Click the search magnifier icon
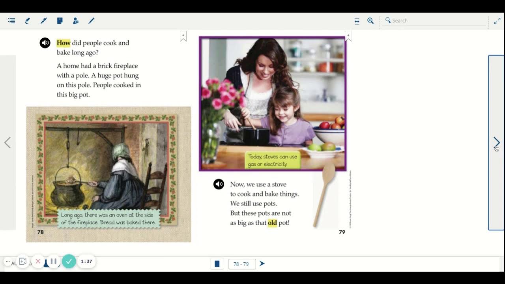Image resolution: width=505 pixels, height=284 pixels. tap(388, 20)
